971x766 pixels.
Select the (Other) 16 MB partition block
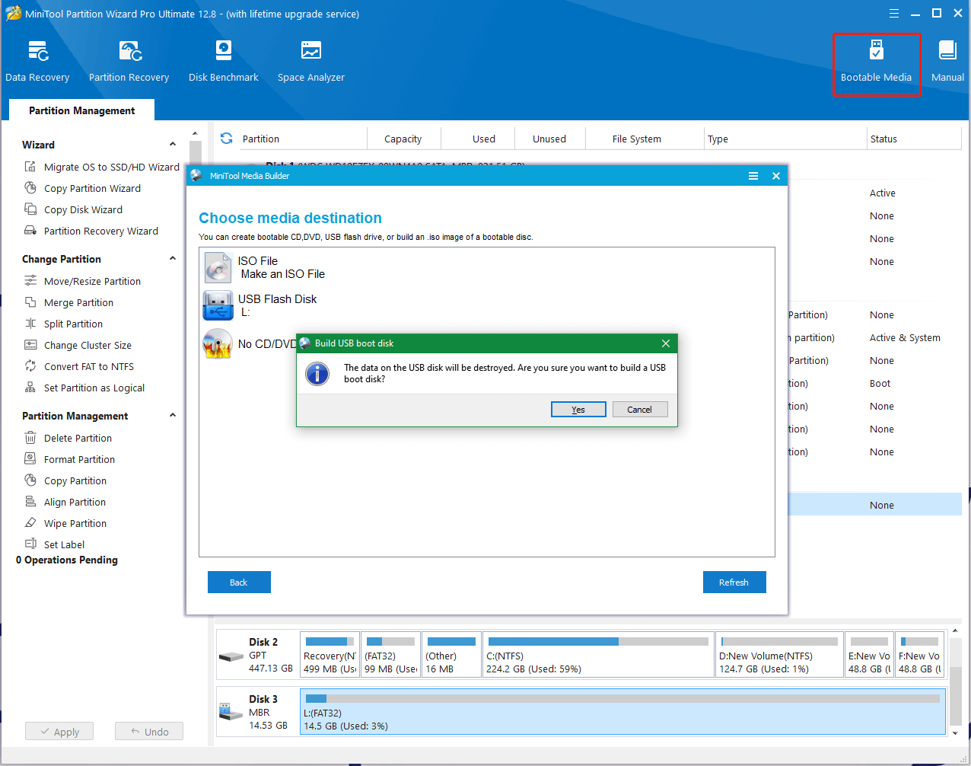451,654
